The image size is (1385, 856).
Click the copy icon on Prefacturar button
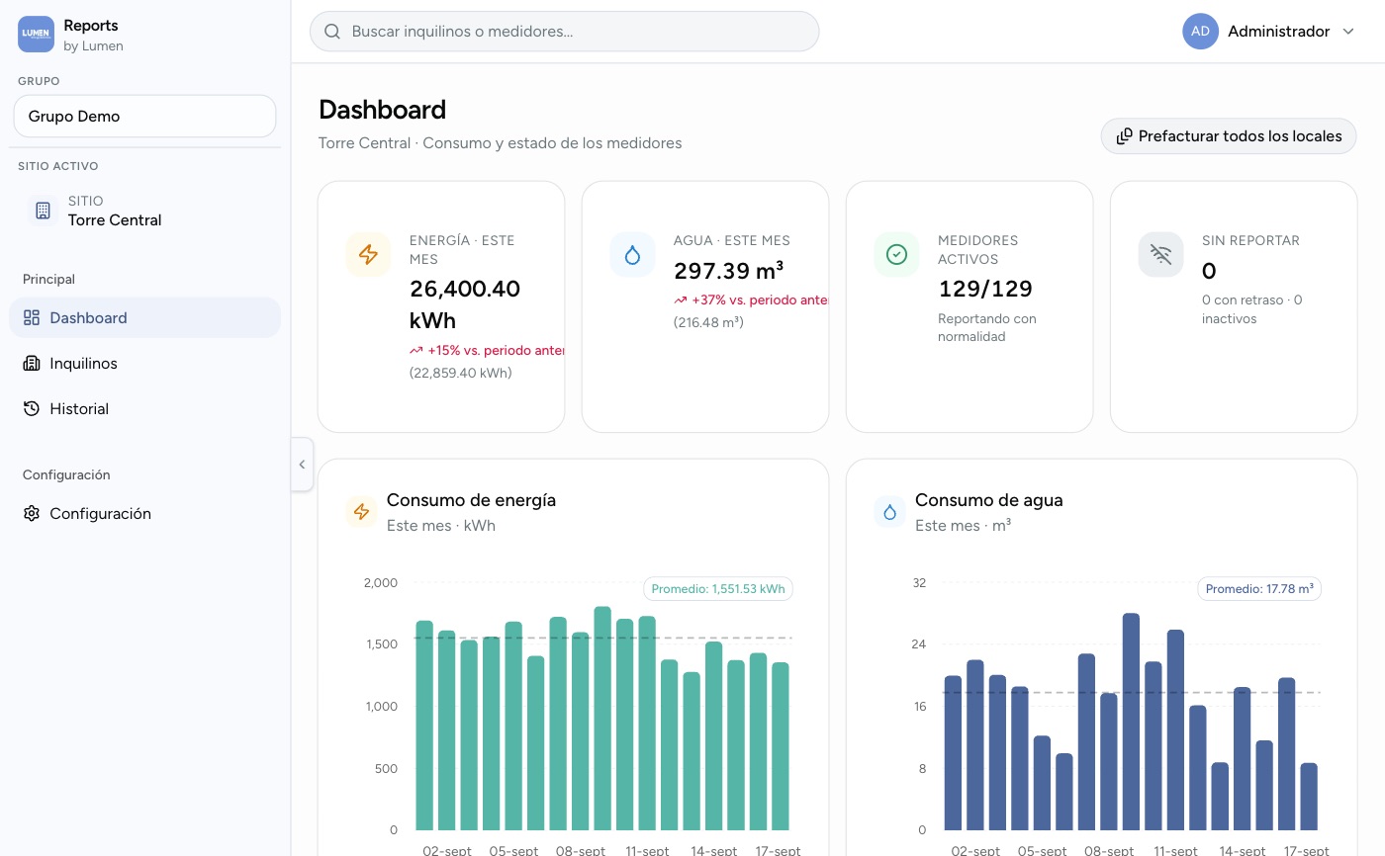click(x=1125, y=136)
